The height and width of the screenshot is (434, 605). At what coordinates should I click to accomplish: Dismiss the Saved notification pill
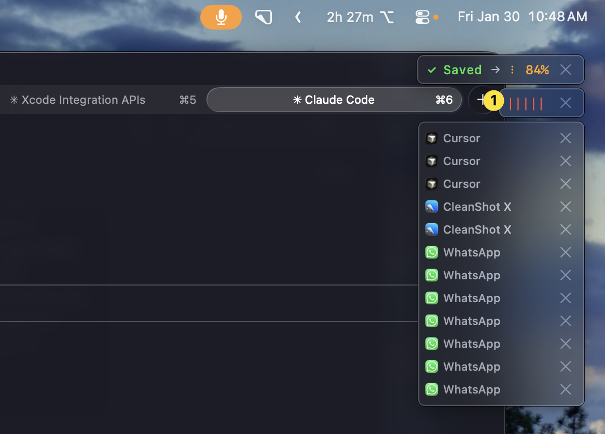(566, 70)
